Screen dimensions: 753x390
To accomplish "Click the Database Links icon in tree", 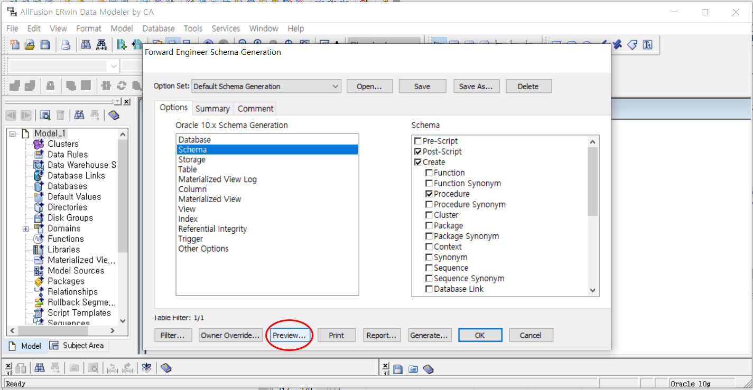I will (x=39, y=175).
